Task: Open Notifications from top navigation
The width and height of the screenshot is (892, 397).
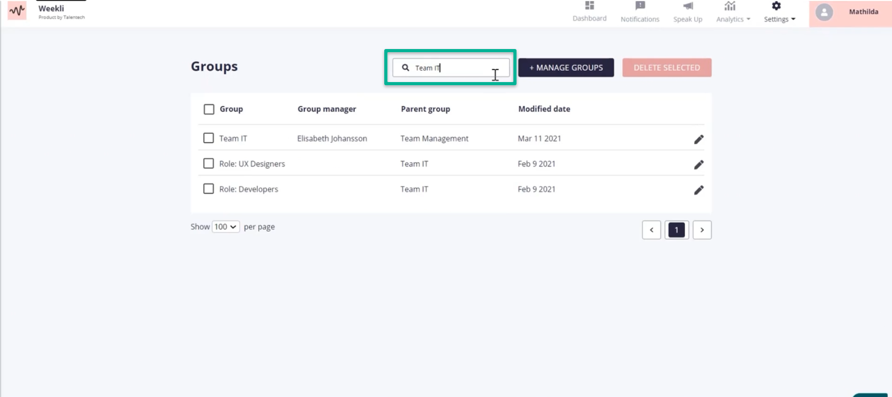Action: click(x=640, y=12)
